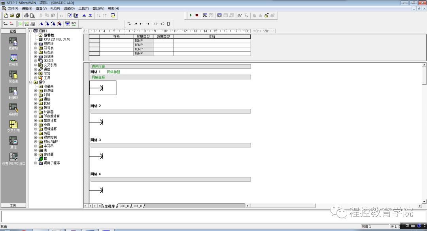Image resolution: width=427 pixels, height=231 pixels.
Task: Open the PLC(P) menu
Action: click(x=55, y=8)
